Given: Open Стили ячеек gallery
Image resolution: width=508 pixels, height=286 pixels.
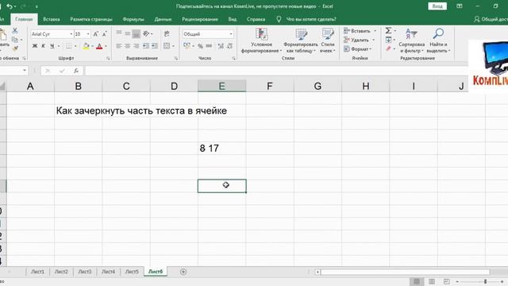Looking at the screenshot, I should 328,41.
